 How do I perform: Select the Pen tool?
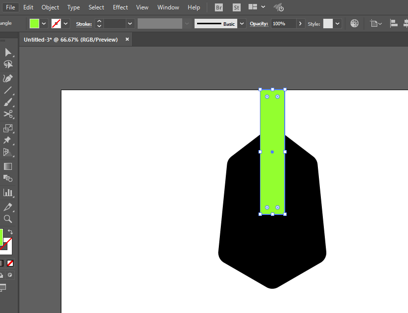8,78
